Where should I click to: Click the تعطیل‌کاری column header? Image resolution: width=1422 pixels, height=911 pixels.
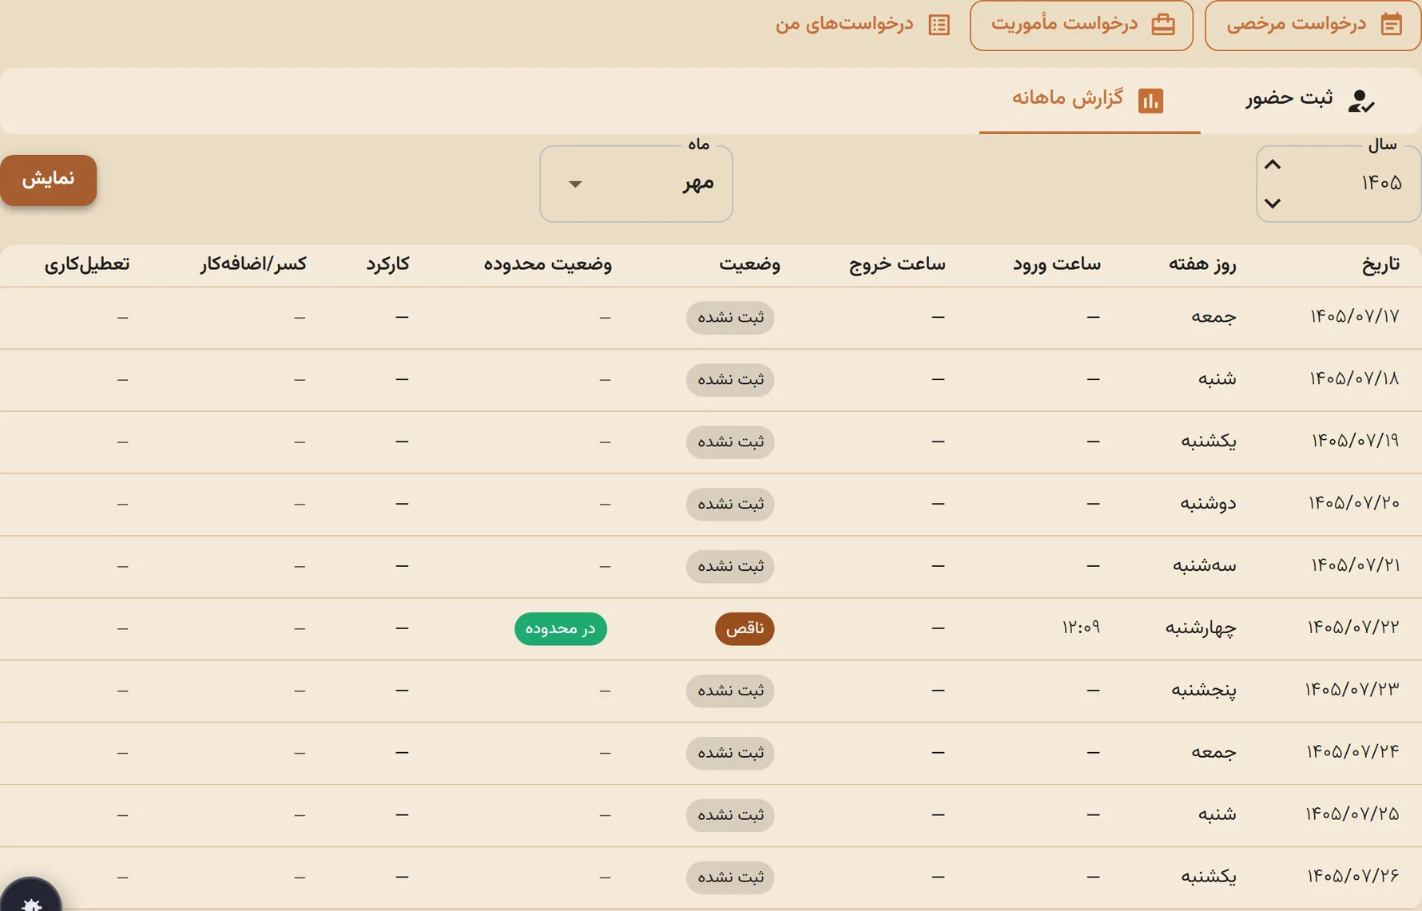pos(87,264)
